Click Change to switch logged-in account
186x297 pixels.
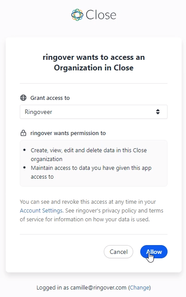coord(140,287)
